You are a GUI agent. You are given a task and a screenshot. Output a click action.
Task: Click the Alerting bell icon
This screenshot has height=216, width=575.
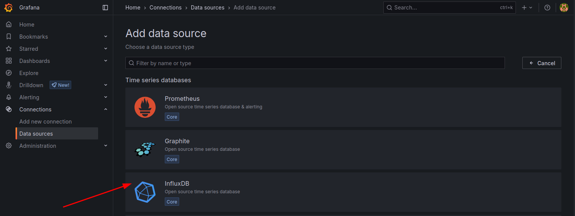[x=9, y=97]
